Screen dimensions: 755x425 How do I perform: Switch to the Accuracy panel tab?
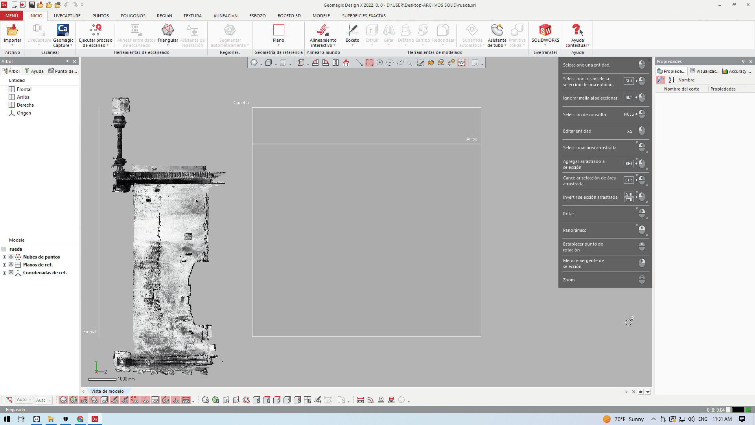tap(737, 71)
